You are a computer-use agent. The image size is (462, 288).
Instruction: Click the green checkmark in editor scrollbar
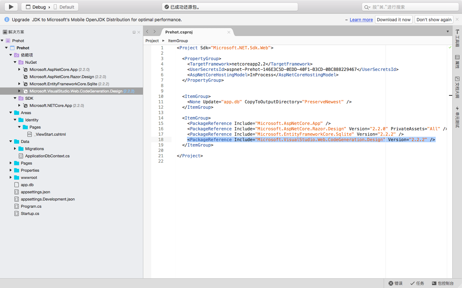coord(450,48)
